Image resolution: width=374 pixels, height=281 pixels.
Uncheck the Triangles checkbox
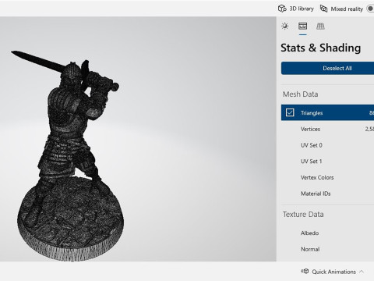click(x=290, y=112)
